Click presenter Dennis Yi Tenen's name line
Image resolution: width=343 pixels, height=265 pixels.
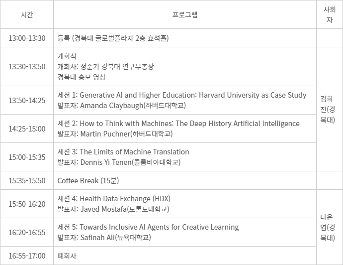pos(119,162)
